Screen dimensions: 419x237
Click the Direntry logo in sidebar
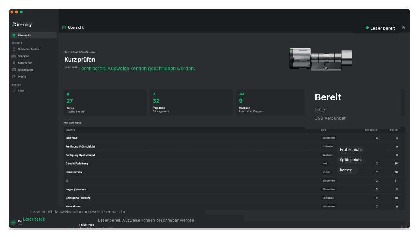coord(22,24)
